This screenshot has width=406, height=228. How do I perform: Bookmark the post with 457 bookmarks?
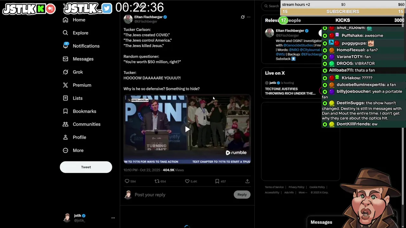click(217, 181)
